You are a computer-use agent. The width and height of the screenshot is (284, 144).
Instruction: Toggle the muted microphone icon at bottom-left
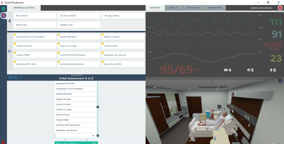pos(3,143)
